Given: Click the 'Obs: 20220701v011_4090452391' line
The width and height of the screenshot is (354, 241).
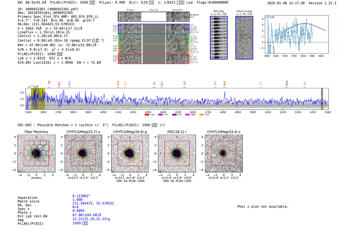Looking at the screenshot, I should tap(45, 13).
